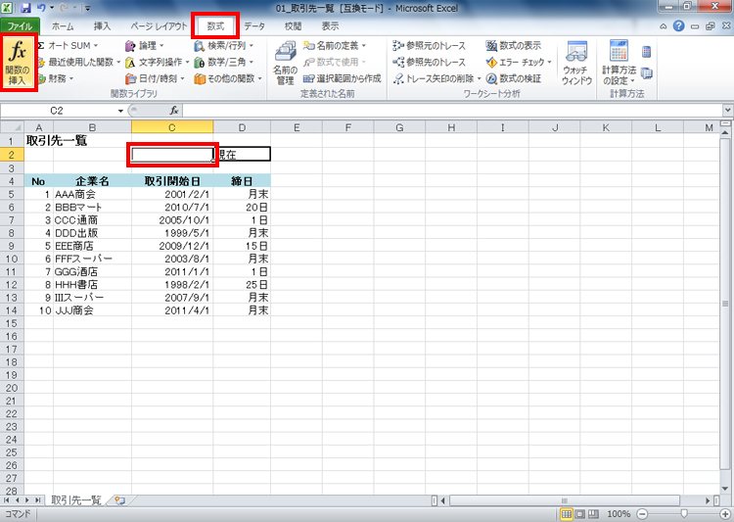Open Customize Quick Access Toolbar dropdown
Screen dimensions: 734x522
(x=87, y=8)
